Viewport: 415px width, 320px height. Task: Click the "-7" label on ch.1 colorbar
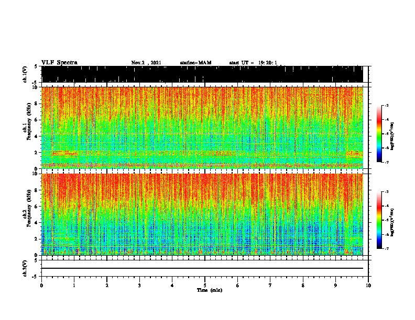[387, 162]
